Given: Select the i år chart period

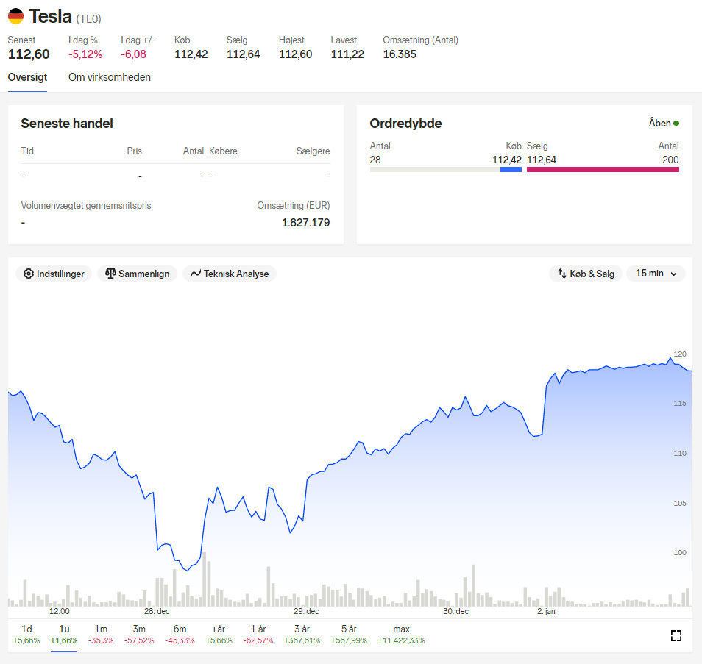Looking at the screenshot, I should (x=219, y=635).
